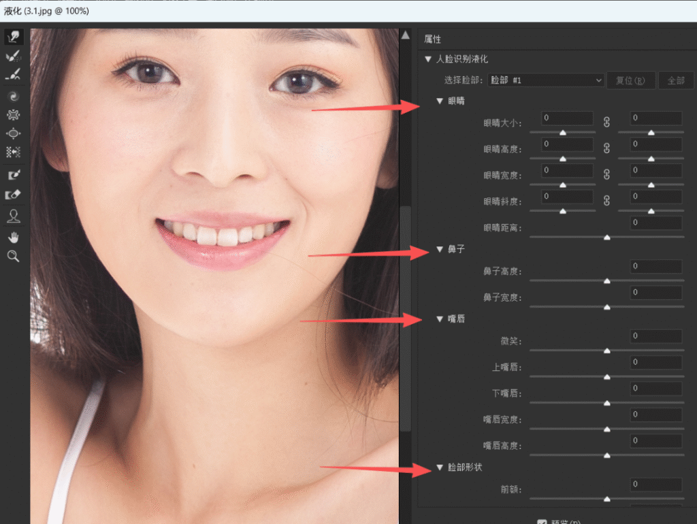Click the 眼睛距离 value field
This screenshot has width=697, height=524.
(656, 223)
